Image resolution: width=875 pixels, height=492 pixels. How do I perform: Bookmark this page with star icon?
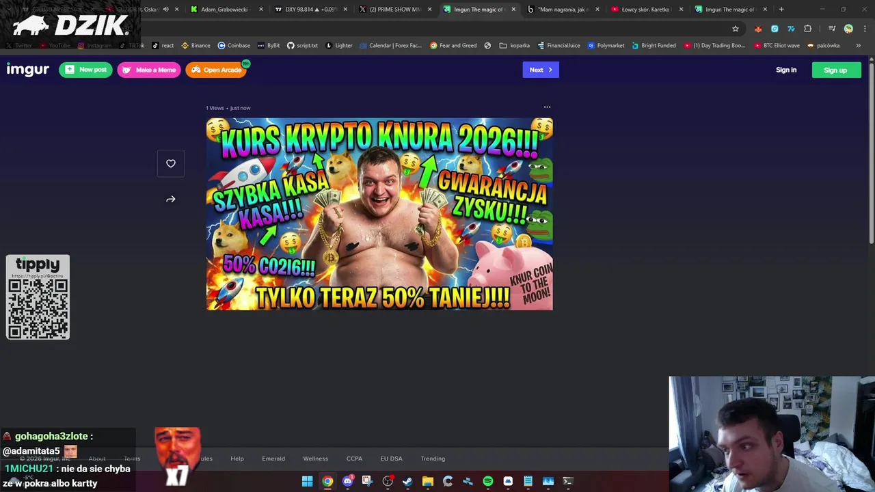(736, 29)
